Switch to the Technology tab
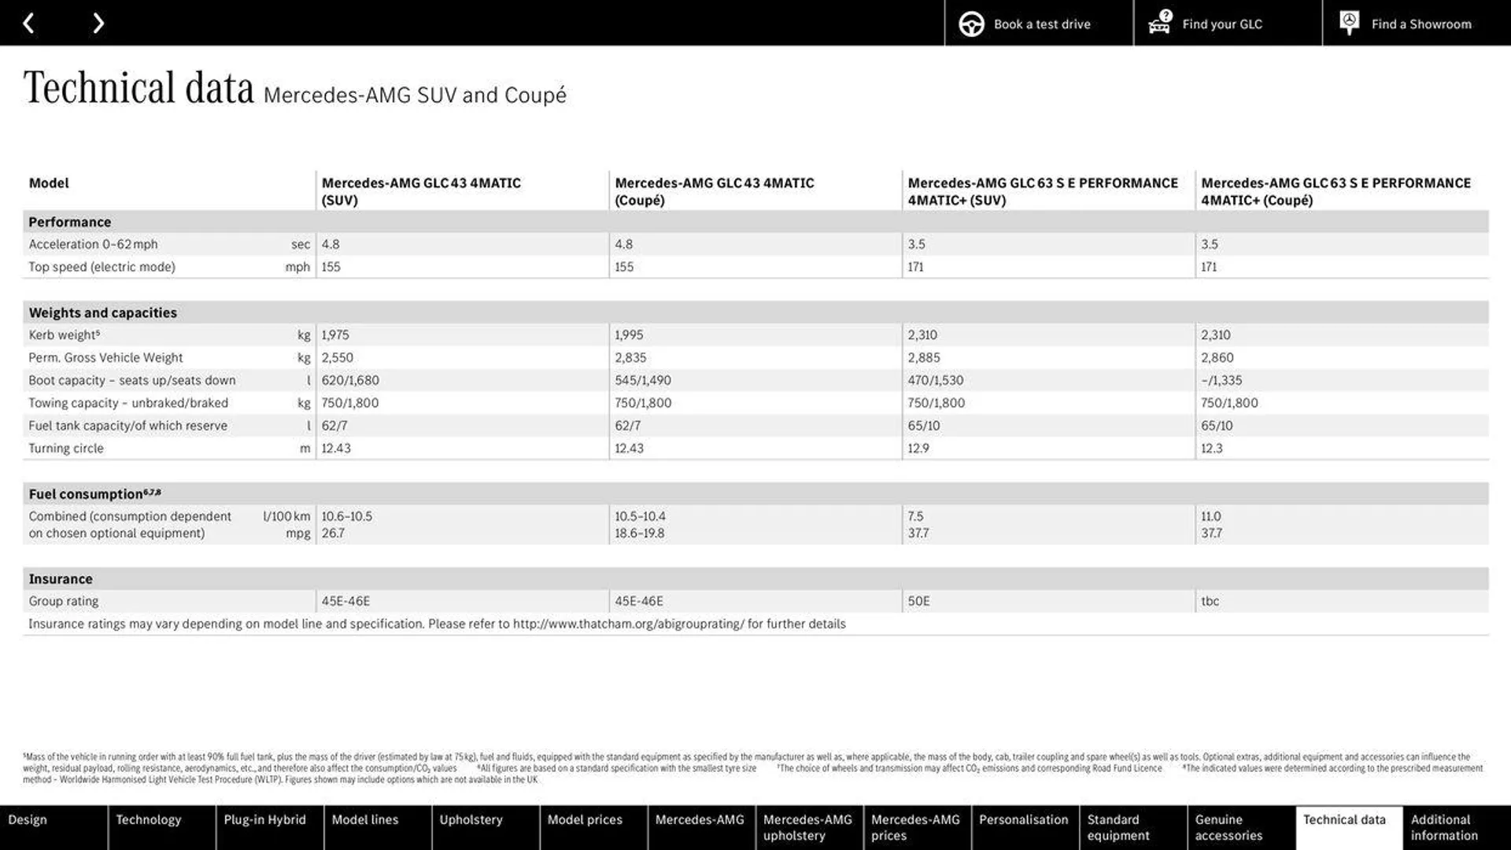Viewport: 1511px width, 850px height. pyautogui.click(x=161, y=827)
